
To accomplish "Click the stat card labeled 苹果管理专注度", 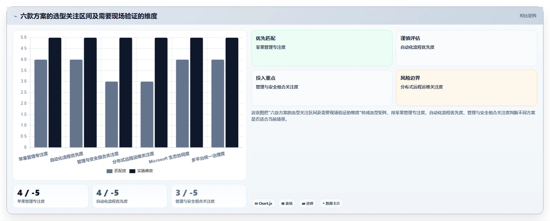I will (x=51, y=196).
